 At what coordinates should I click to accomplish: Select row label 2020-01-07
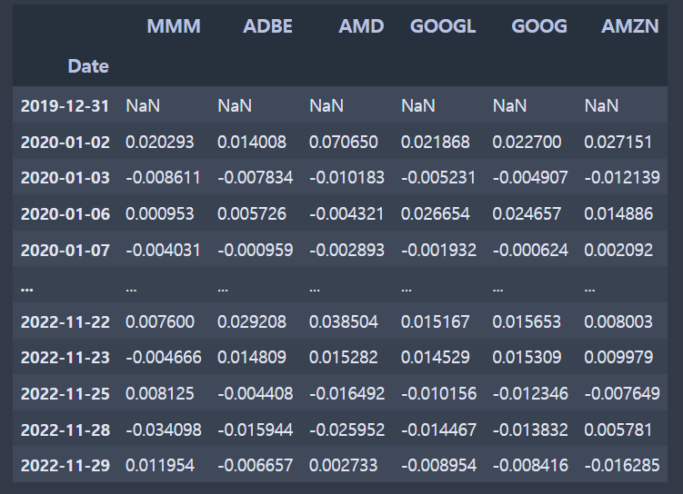click(x=65, y=250)
